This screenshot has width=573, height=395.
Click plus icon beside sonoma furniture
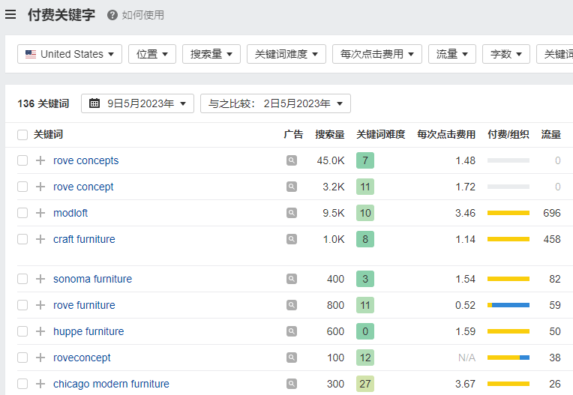click(40, 279)
